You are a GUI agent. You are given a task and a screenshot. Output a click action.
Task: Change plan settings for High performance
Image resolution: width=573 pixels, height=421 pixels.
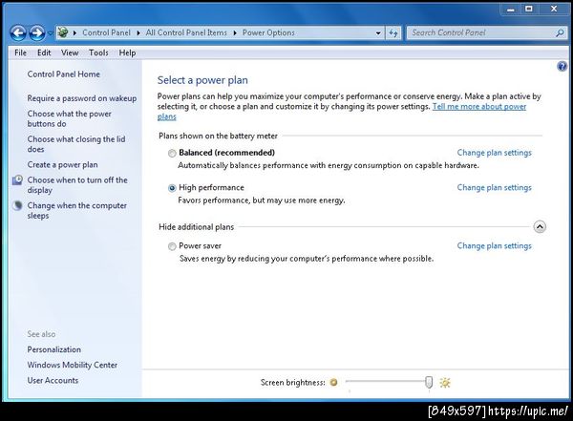pyautogui.click(x=494, y=187)
